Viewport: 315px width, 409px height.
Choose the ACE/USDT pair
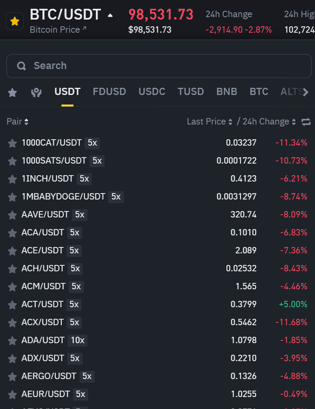point(157,251)
